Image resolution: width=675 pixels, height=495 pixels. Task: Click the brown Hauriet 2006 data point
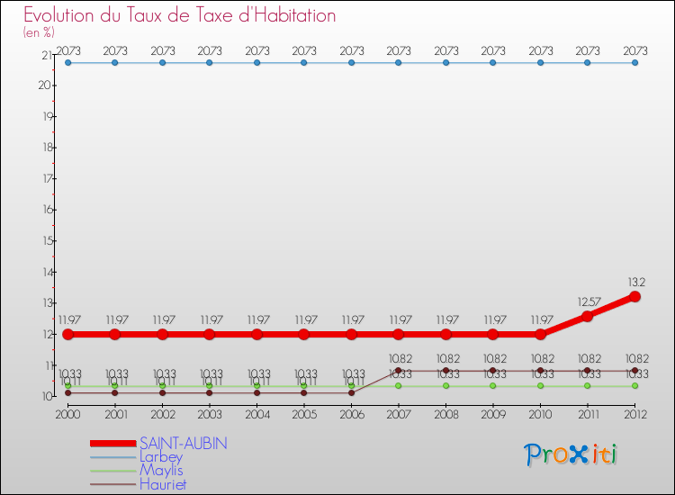point(351,392)
